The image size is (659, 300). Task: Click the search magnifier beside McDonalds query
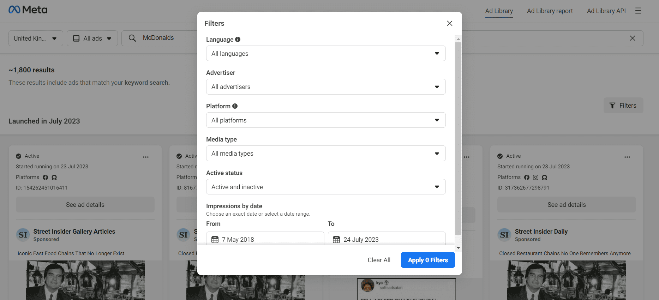point(132,38)
